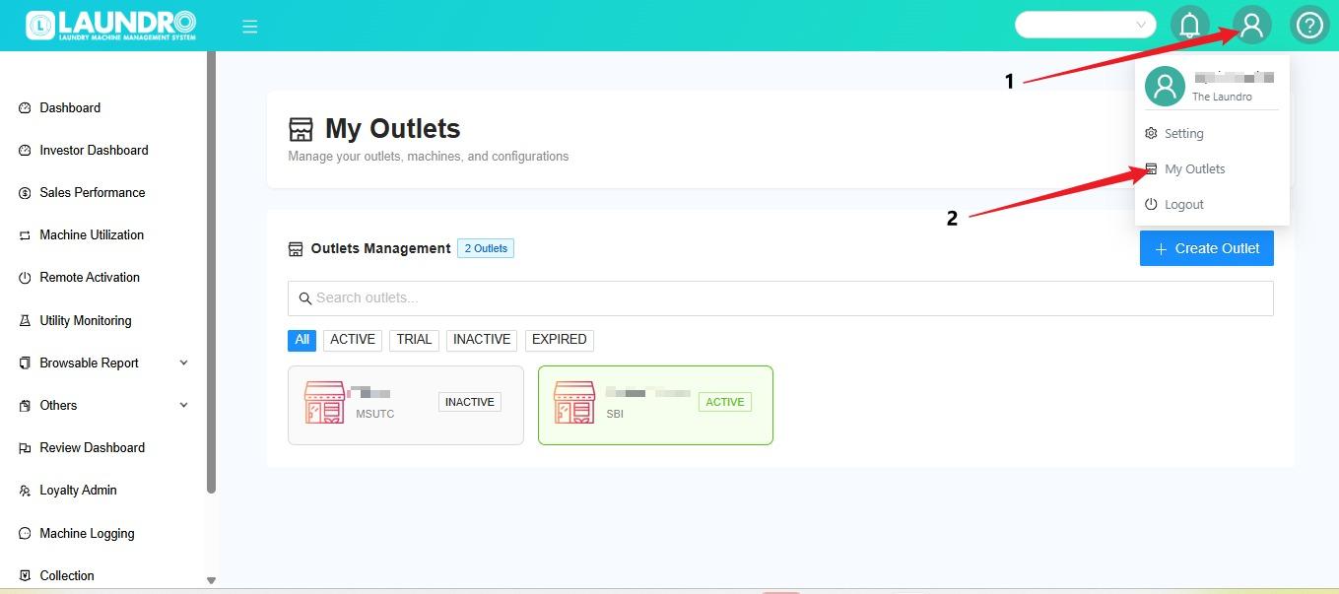Click the Investor Dashboard sidebar icon

pyautogui.click(x=25, y=151)
